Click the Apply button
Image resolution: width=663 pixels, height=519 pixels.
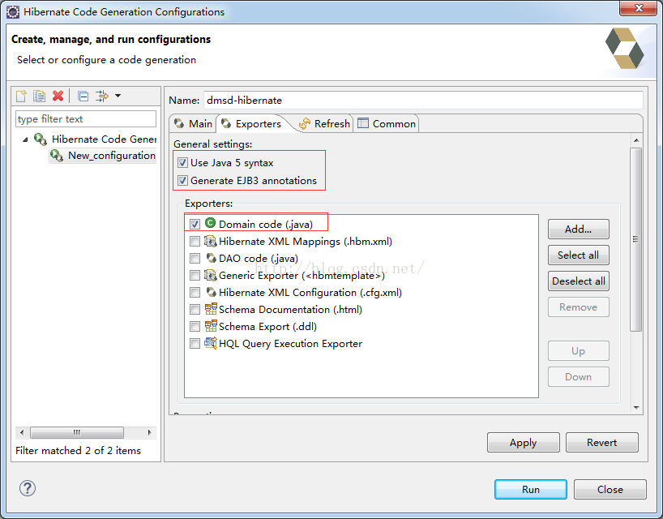(x=523, y=443)
